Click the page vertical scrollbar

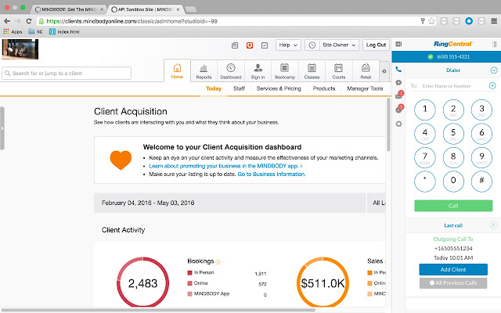[x=388, y=125]
